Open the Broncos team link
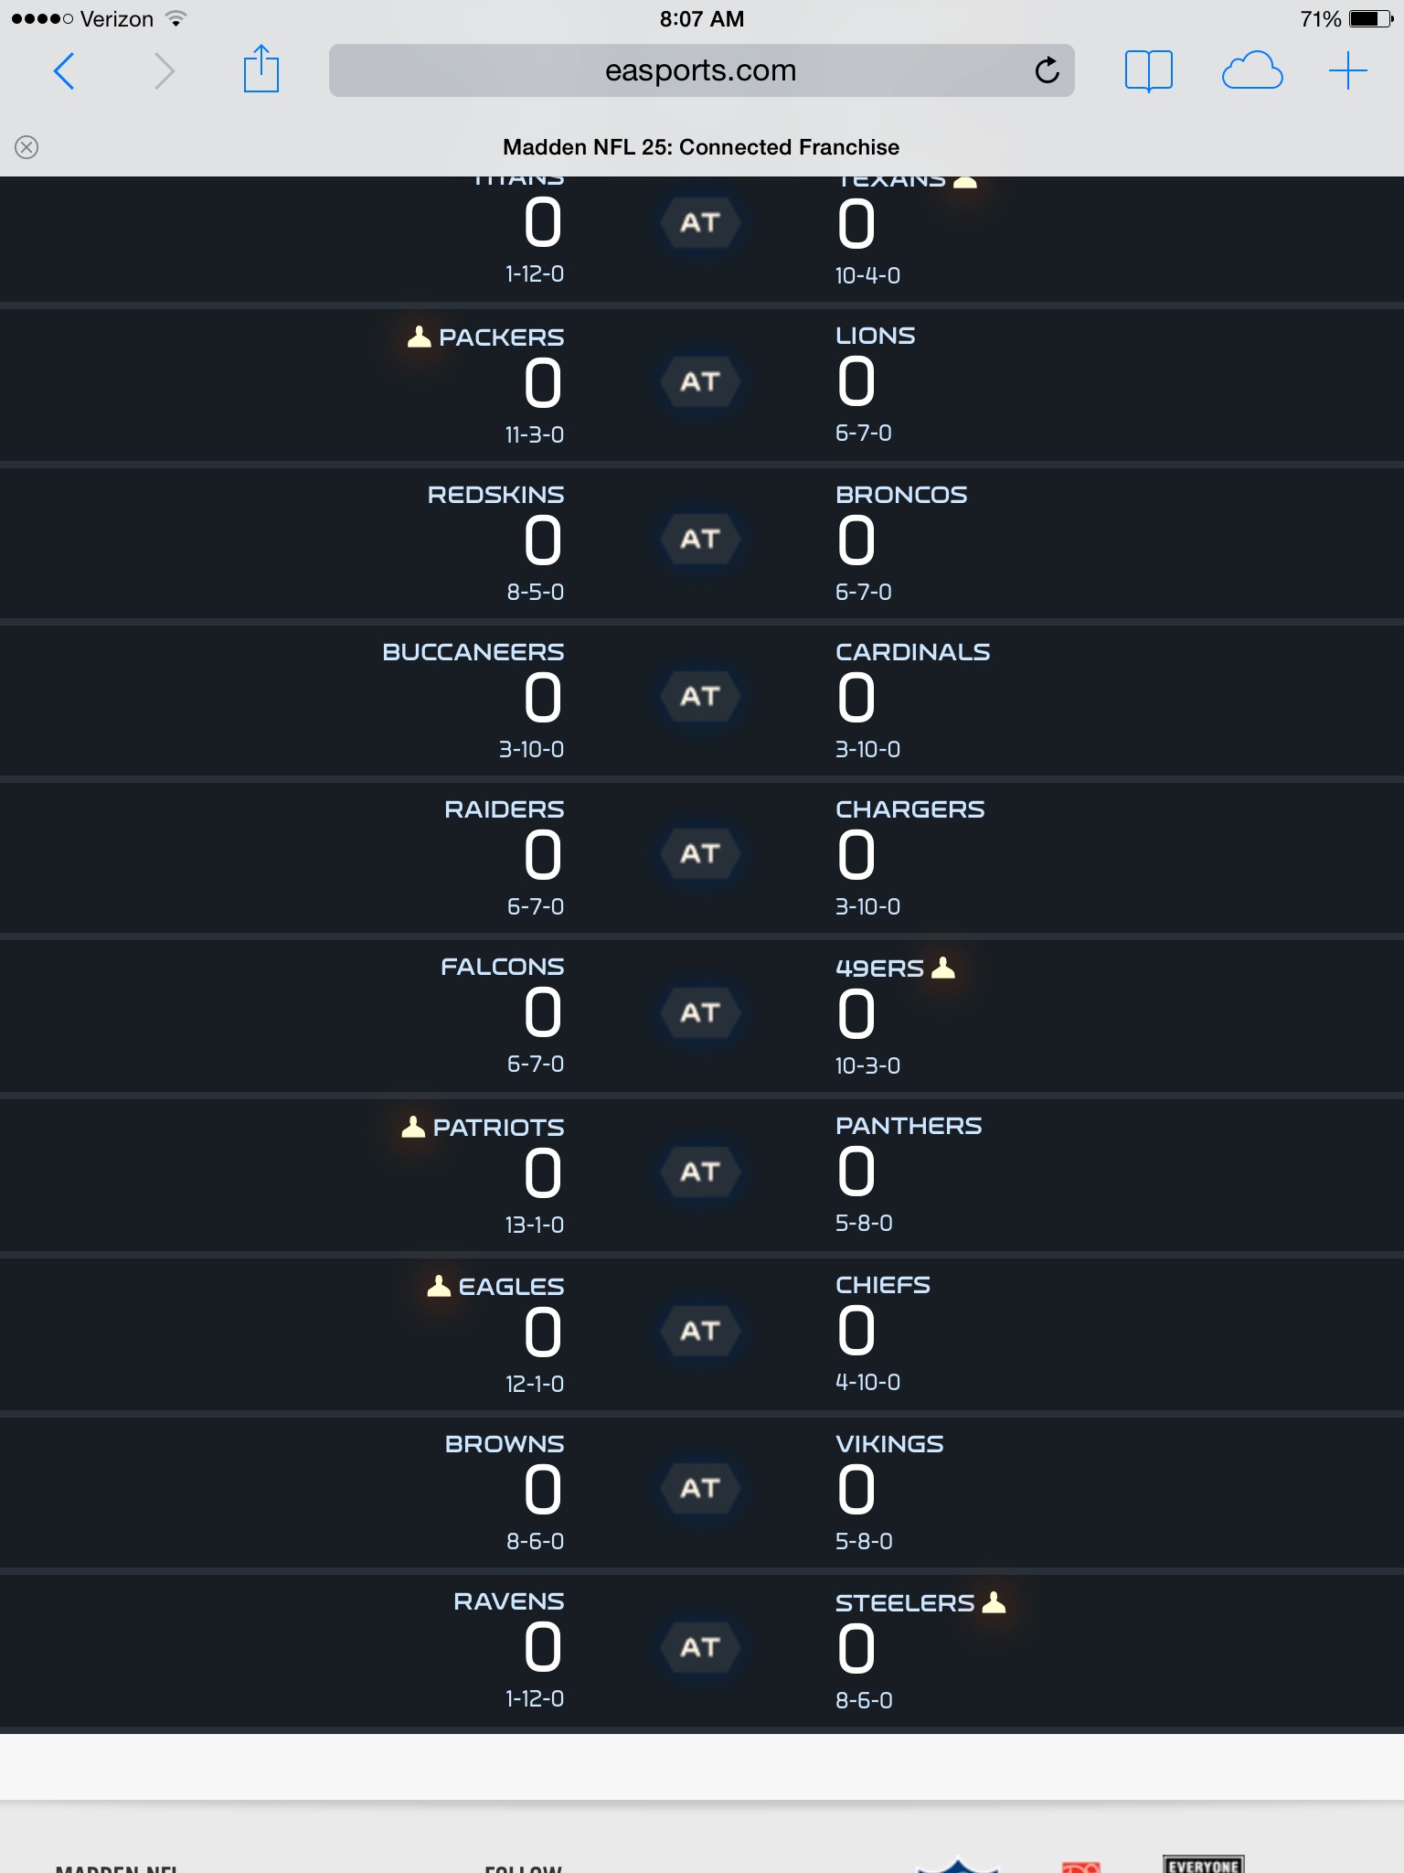This screenshot has width=1404, height=1873. tap(901, 495)
